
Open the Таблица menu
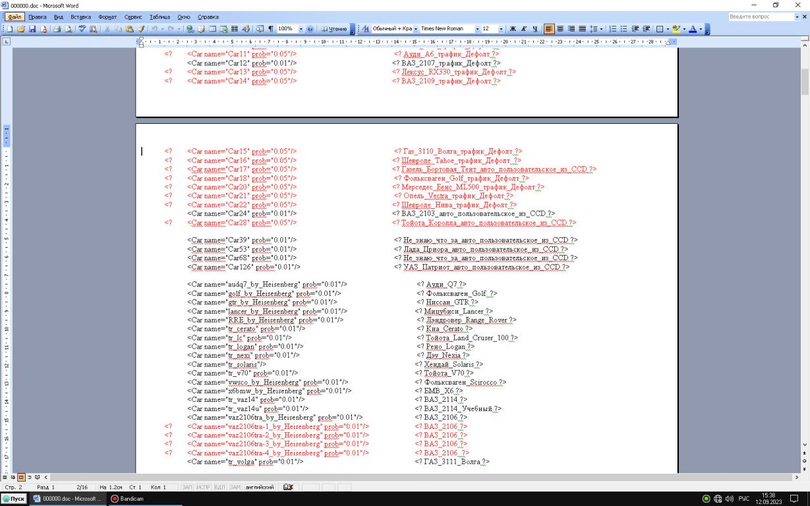(159, 16)
